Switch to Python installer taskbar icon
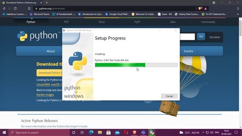Image resolution: width=242 pixels, height=136 pixels. pos(152,133)
